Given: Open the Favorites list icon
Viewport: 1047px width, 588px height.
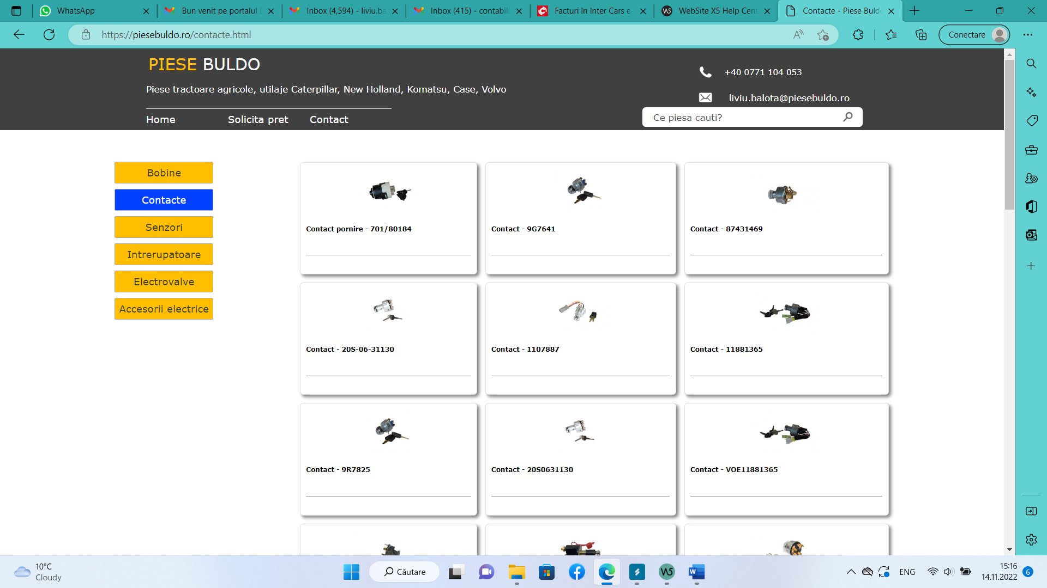Looking at the screenshot, I should (x=891, y=35).
